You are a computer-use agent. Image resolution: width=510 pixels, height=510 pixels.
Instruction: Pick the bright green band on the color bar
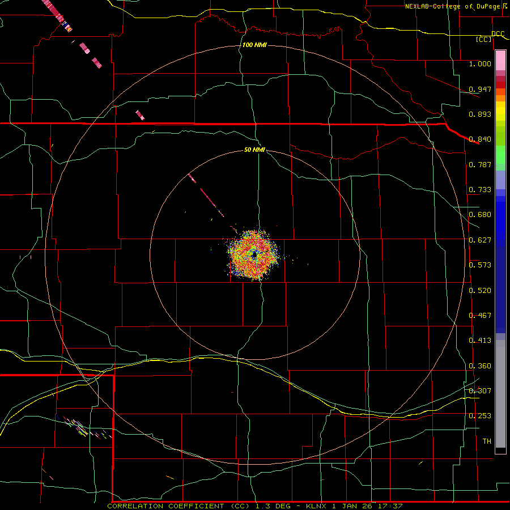500,155
